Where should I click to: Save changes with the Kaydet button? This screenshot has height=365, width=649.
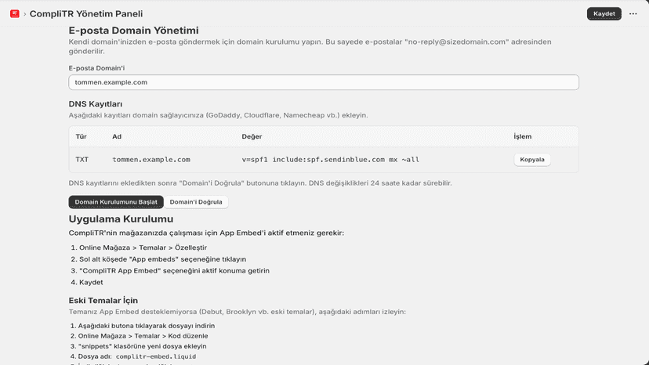604,13
